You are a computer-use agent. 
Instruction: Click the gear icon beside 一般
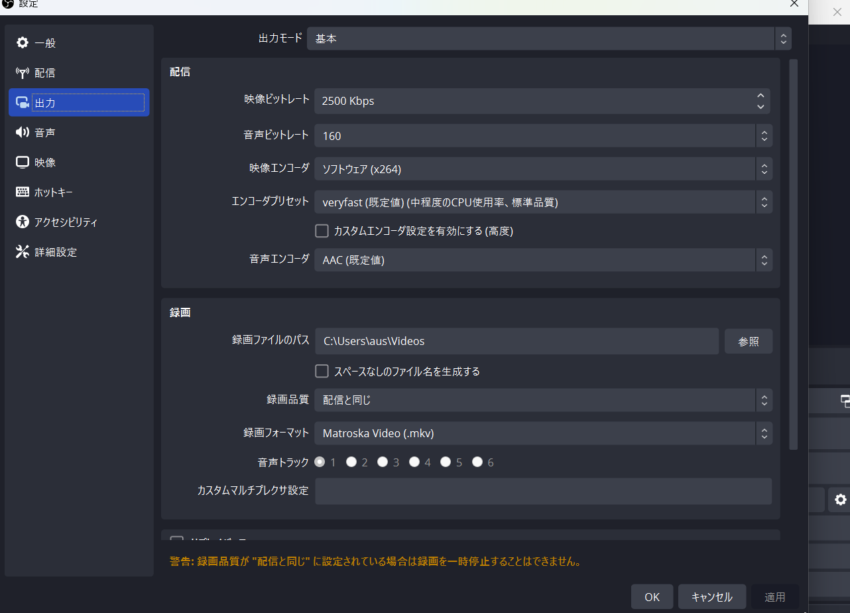pos(23,43)
